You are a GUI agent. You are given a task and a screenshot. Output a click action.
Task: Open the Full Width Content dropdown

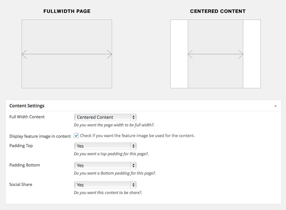pyautogui.click(x=105, y=117)
